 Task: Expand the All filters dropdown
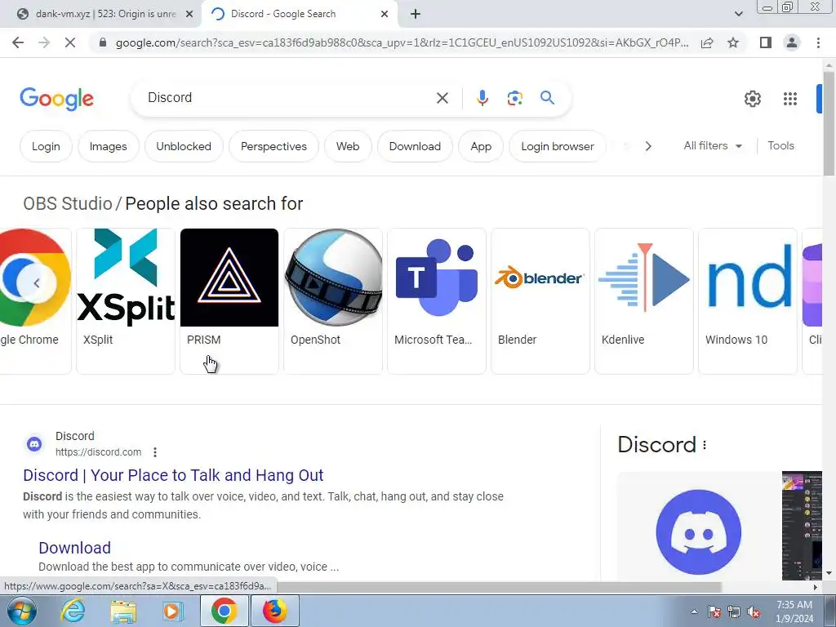tap(712, 145)
